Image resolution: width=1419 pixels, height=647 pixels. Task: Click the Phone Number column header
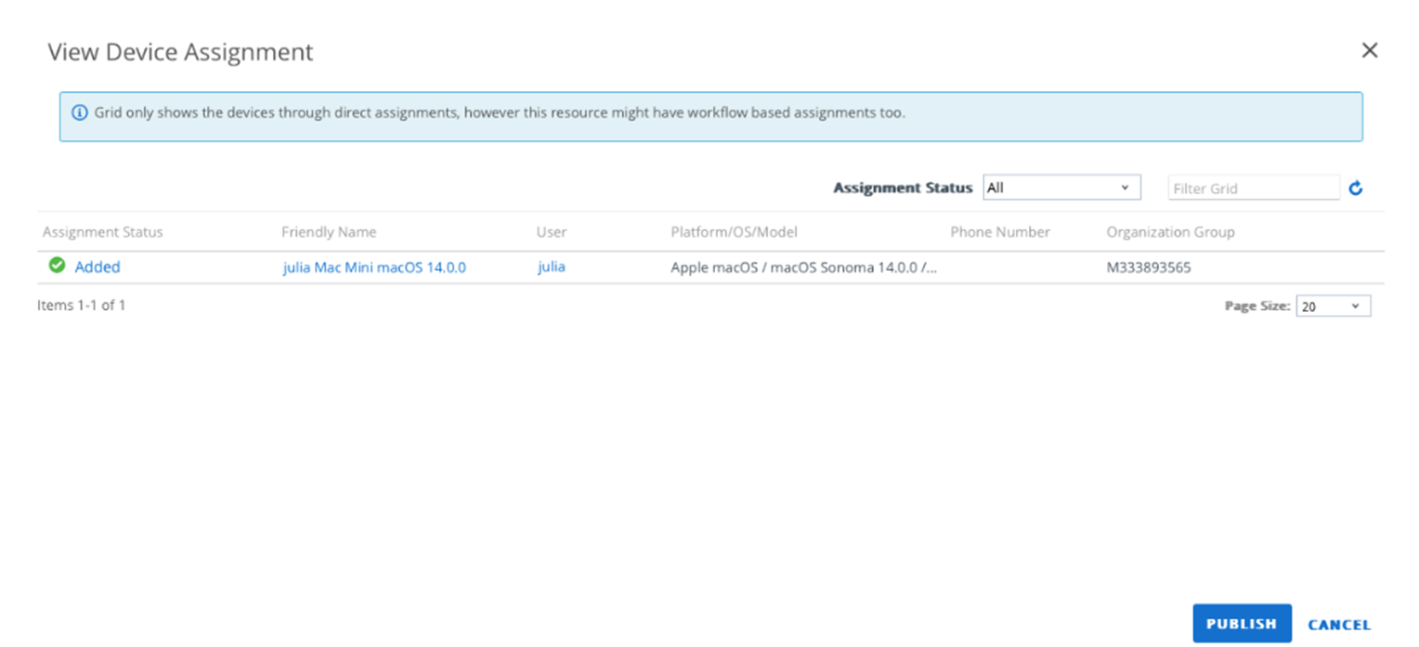coord(999,232)
